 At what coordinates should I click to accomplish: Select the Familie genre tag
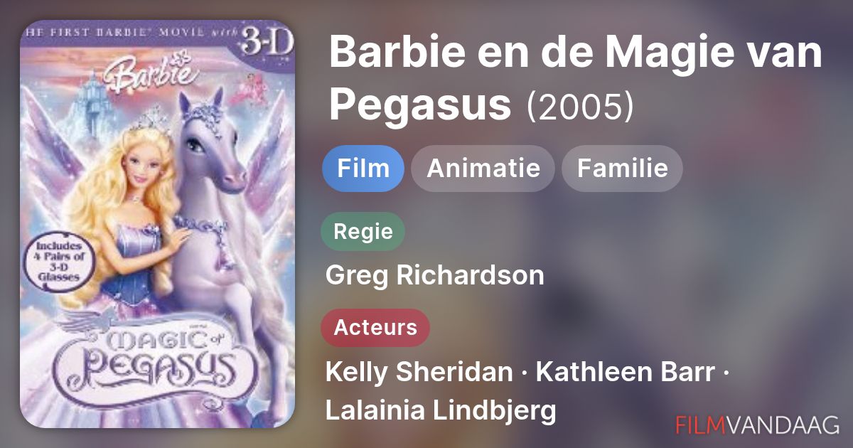(x=622, y=169)
